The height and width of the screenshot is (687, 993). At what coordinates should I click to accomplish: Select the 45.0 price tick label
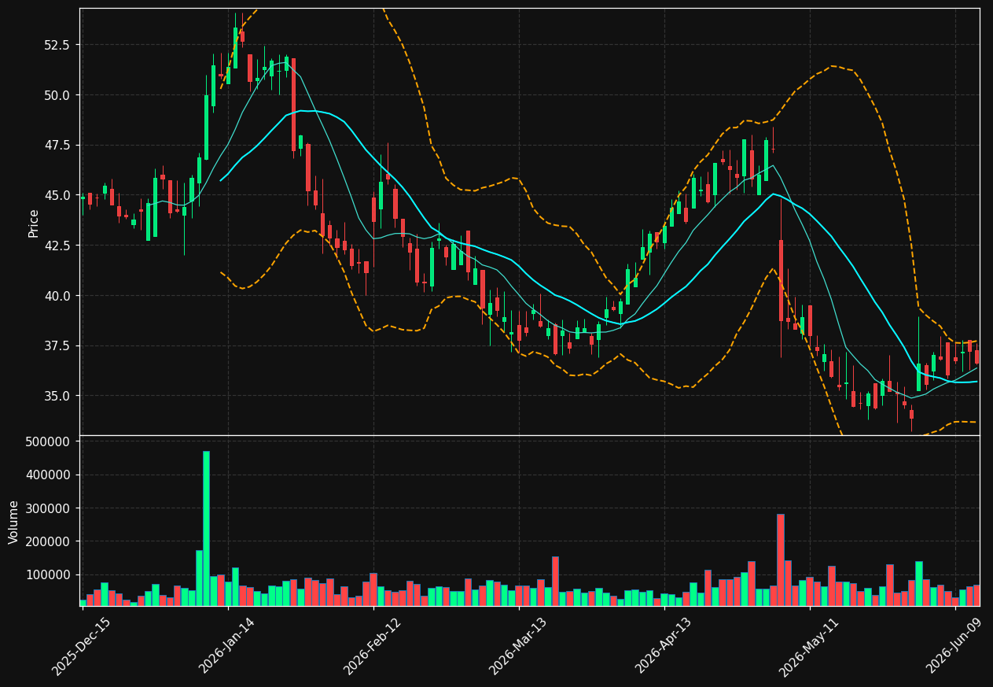pyautogui.click(x=56, y=195)
